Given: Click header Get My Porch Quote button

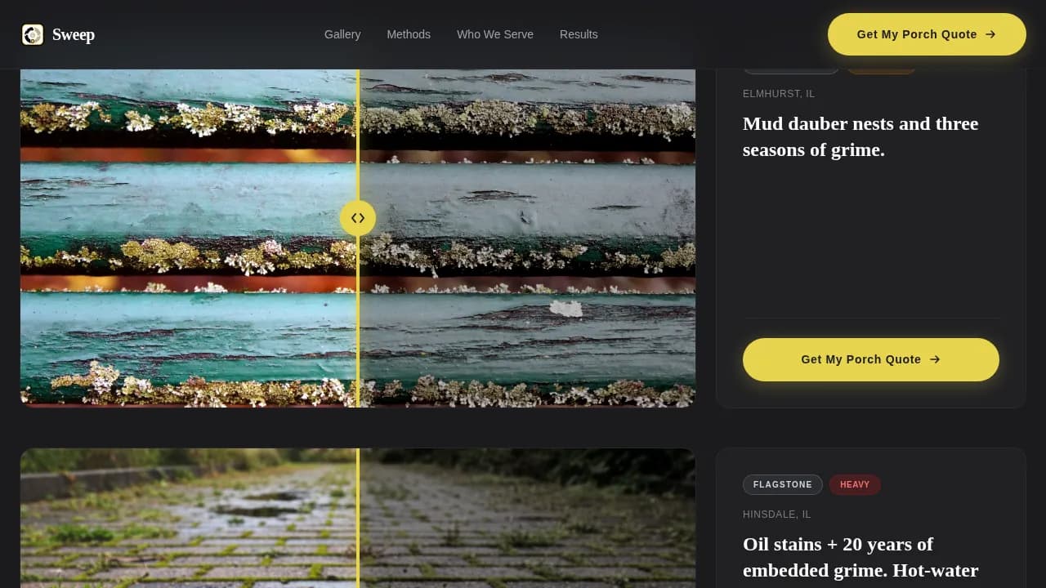Looking at the screenshot, I should pyautogui.click(x=927, y=34).
